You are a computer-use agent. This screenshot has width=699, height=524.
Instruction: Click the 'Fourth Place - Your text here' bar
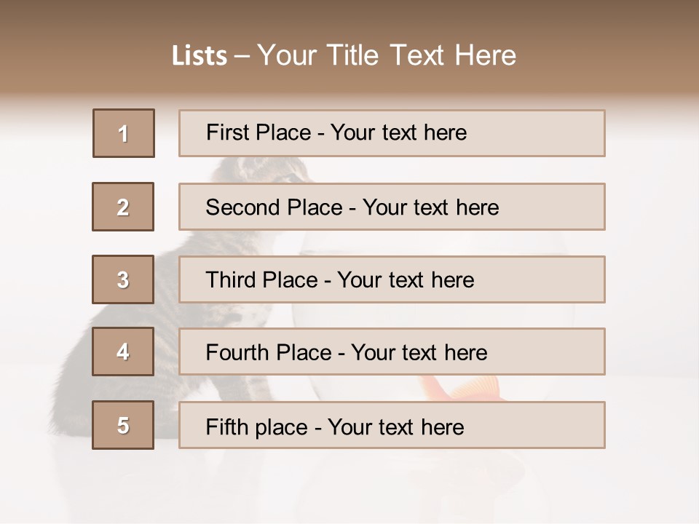click(392, 352)
